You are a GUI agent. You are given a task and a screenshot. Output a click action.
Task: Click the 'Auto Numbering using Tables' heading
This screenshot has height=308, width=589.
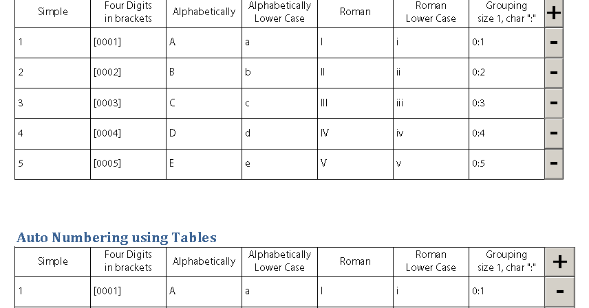pyautogui.click(x=116, y=237)
